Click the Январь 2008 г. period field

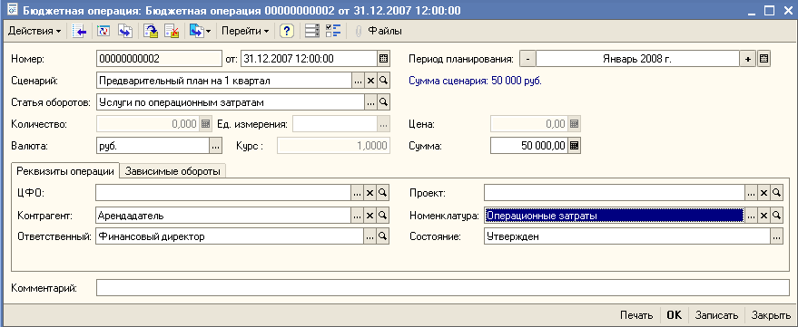tap(637, 59)
